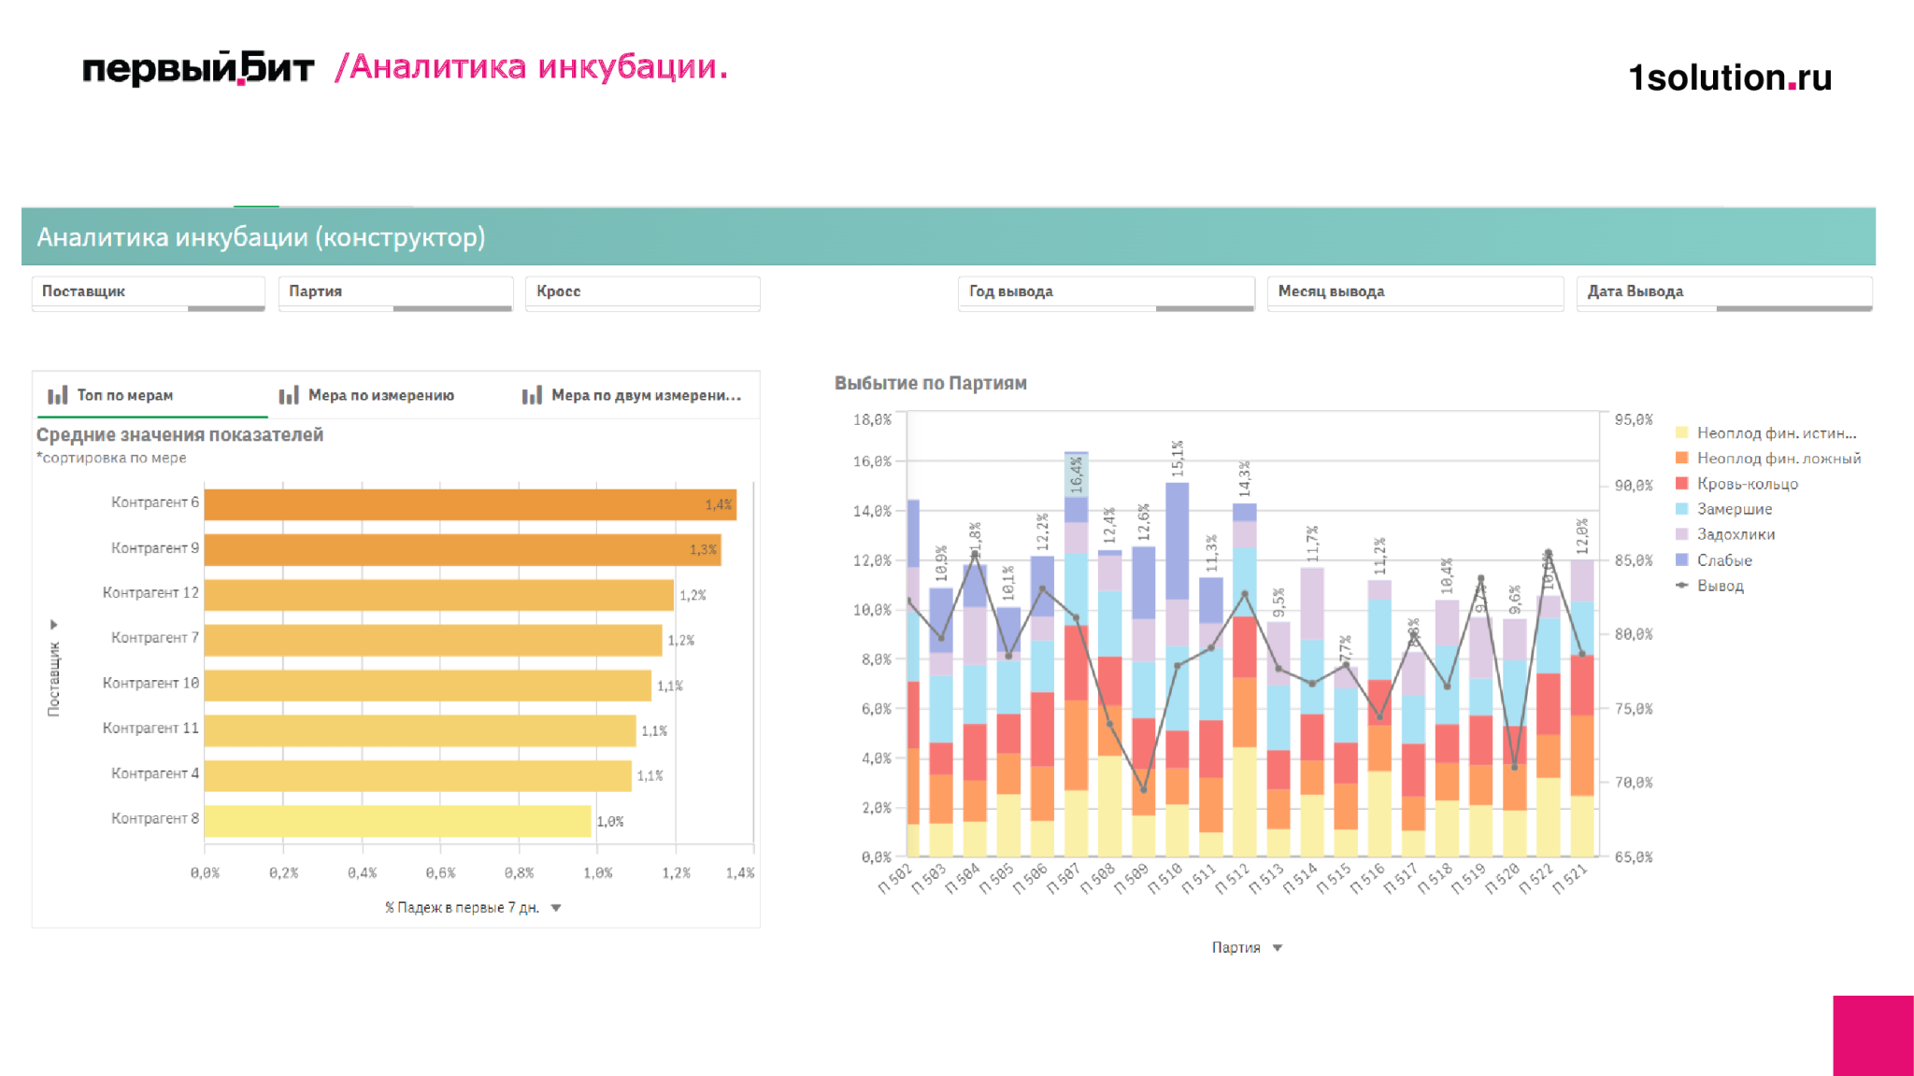Click the первый Бит logo
This screenshot has height=1076, width=1914.
coord(198,68)
